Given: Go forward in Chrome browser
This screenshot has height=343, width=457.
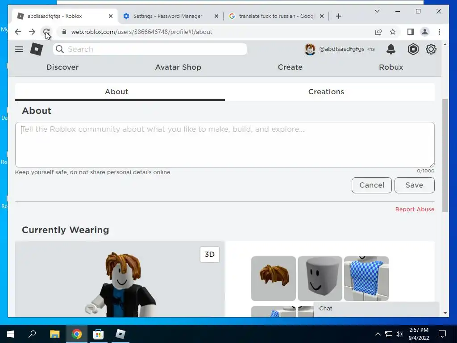Looking at the screenshot, I should click(x=32, y=32).
